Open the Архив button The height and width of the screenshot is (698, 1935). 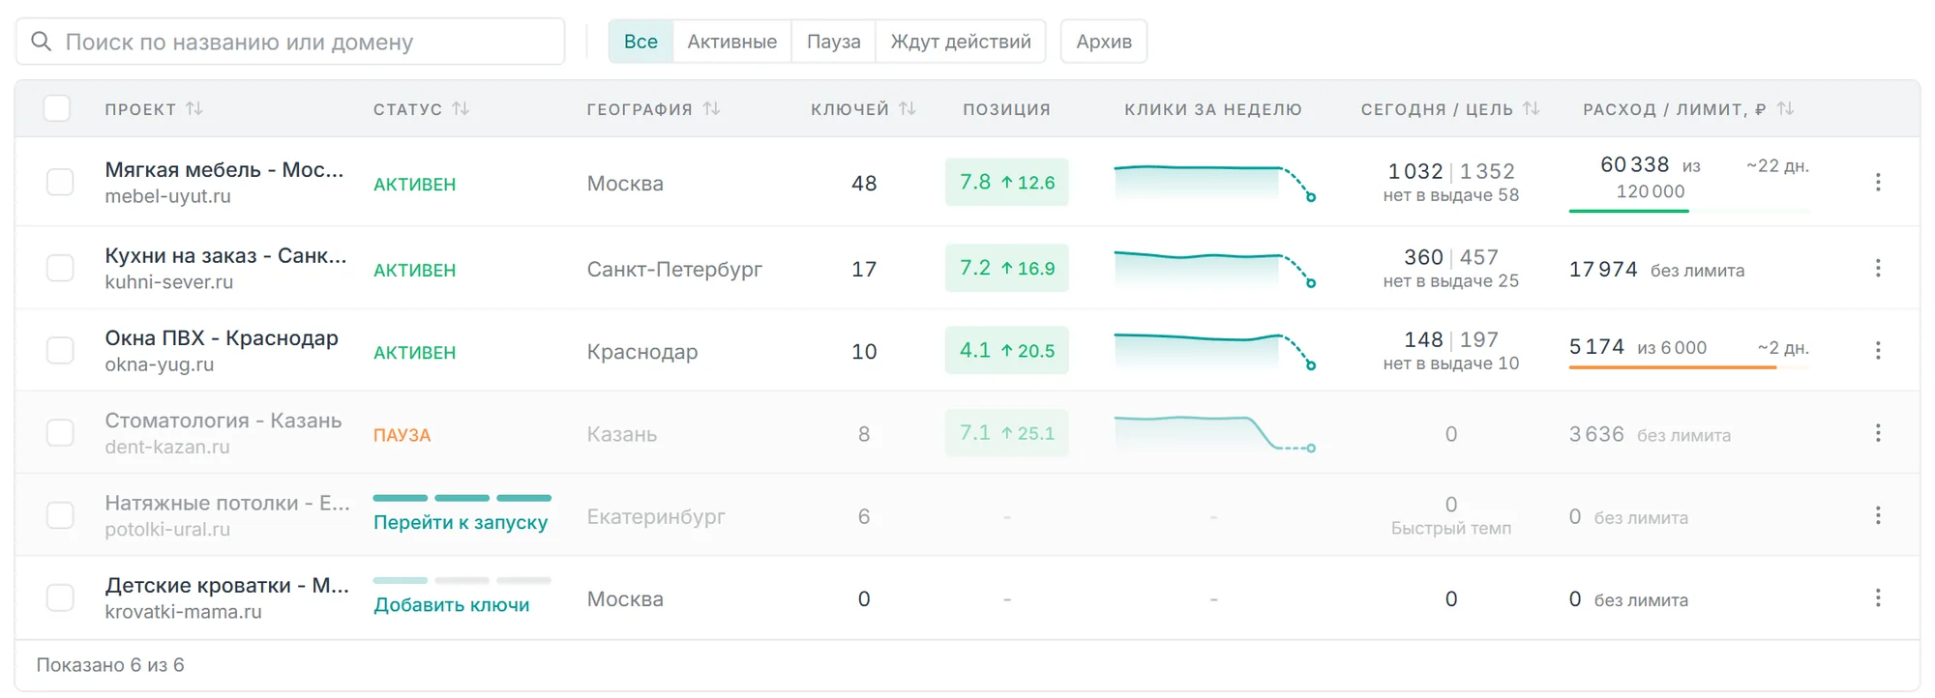(x=1104, y=42)
